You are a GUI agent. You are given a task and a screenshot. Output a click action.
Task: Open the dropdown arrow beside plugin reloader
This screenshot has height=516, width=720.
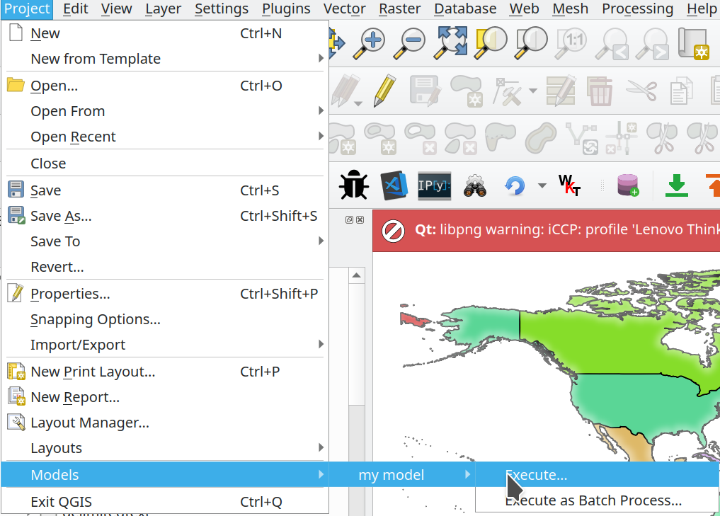coord(542,185)
